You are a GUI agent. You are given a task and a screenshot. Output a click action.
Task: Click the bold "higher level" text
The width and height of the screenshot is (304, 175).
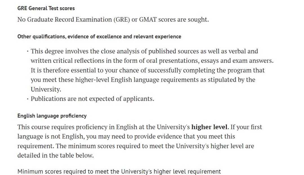209,127
